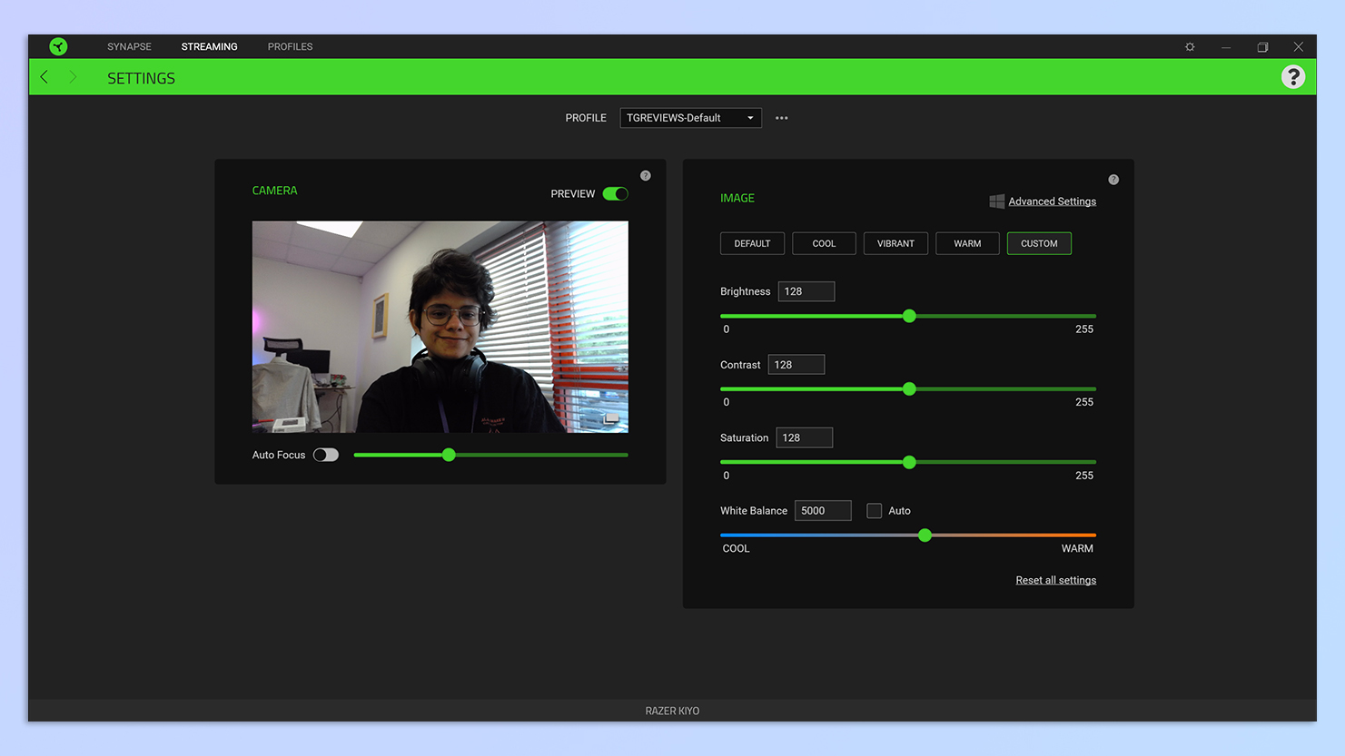The height and width of the screenshot is (756, 1345).
Task: Click the Razer Synapse logo icon
Action: (x=58, y=46)
